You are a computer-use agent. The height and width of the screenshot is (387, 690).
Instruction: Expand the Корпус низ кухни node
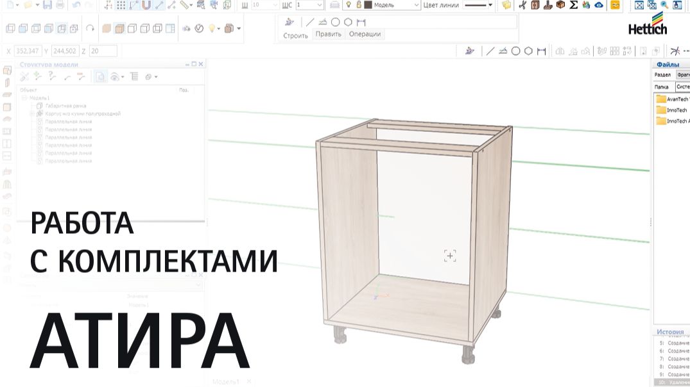31,114
